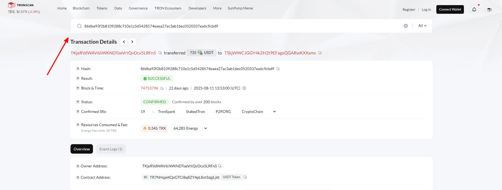Image resolution: width=502 pixels, height=190 pixels.
Task: Switch to the Event Logs (1) tab
Action: (x=111, y=149)
